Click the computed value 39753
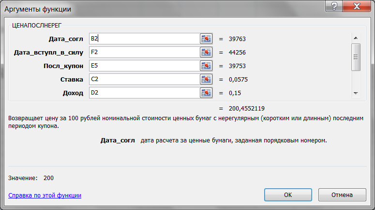This screenshot has width=375, height=210. (x=237, y=66)
